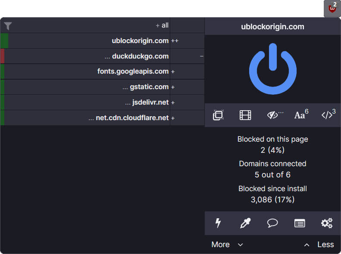Click the 'Domains connected' 5 out of 6 text
Screen dimensions: 341x254
tap(273, 169)
